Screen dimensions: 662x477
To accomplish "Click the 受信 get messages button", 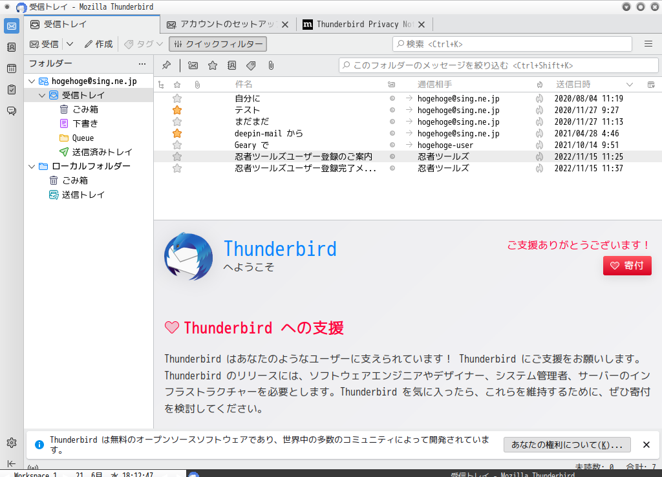I will (45, 44).
